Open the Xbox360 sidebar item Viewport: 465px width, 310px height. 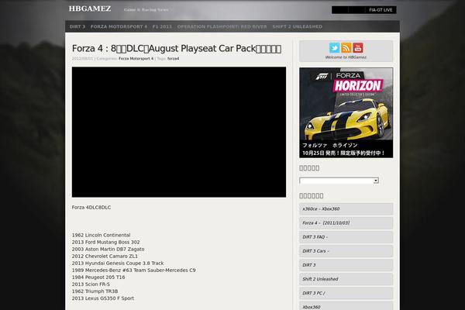(346, 306)
